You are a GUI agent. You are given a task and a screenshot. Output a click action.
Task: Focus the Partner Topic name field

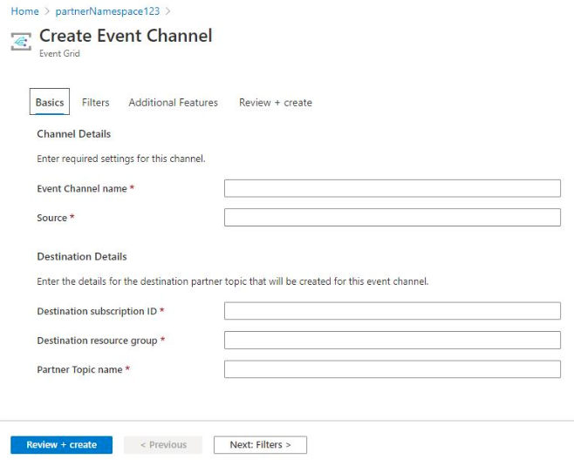[x=392, y=369]
